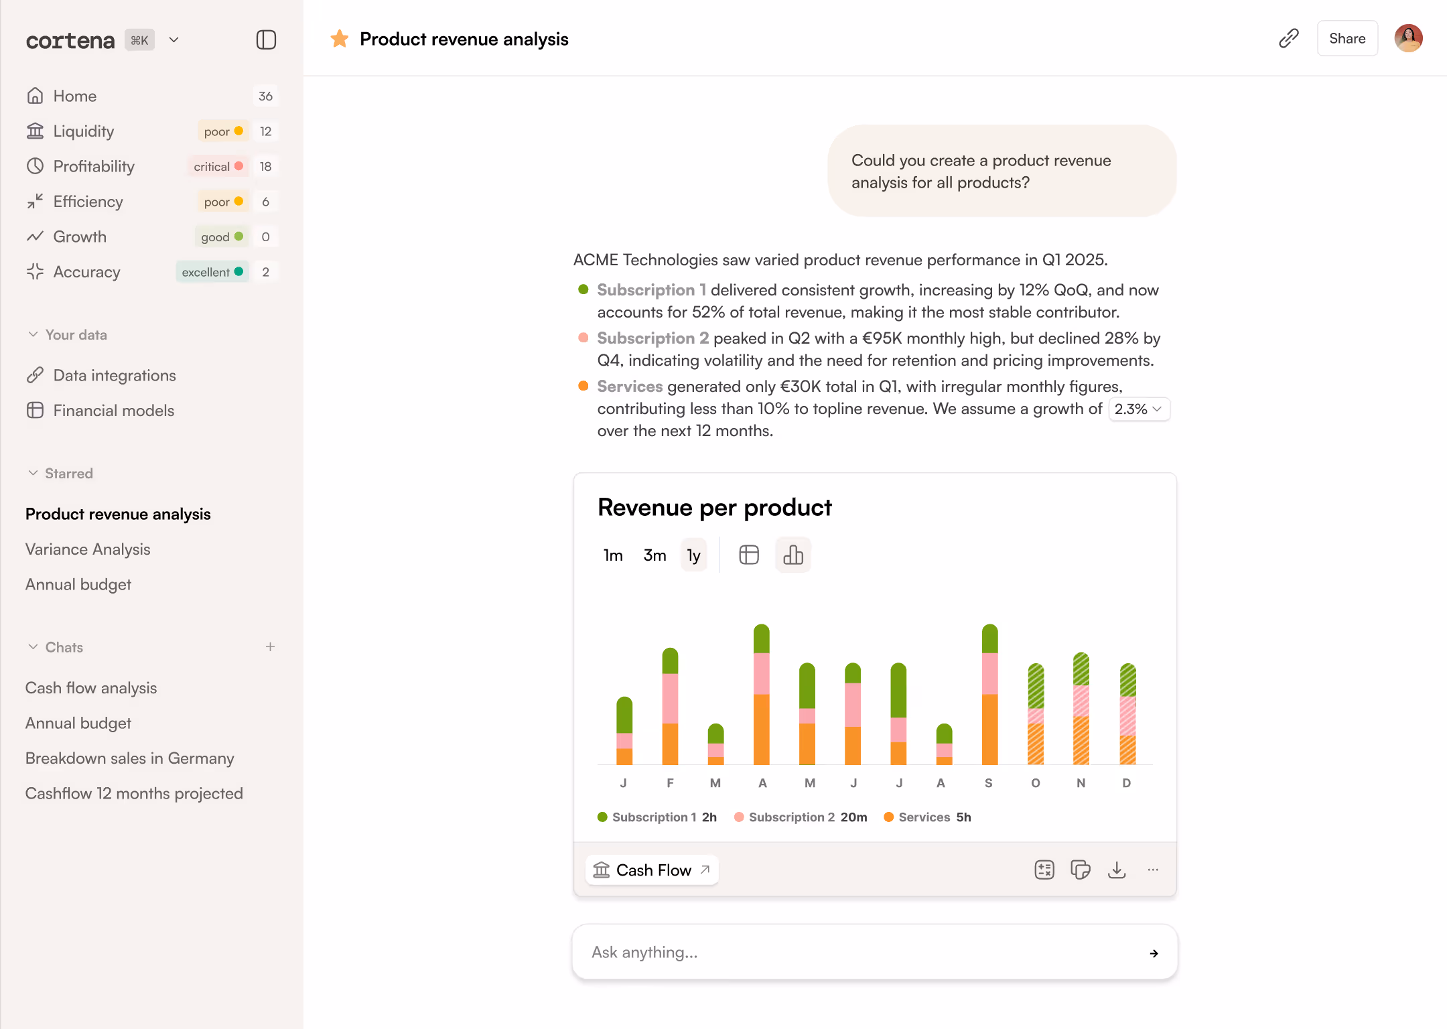Open more options ellipsis in chart footer
1447x1029 pixels.
[1153, 870]
